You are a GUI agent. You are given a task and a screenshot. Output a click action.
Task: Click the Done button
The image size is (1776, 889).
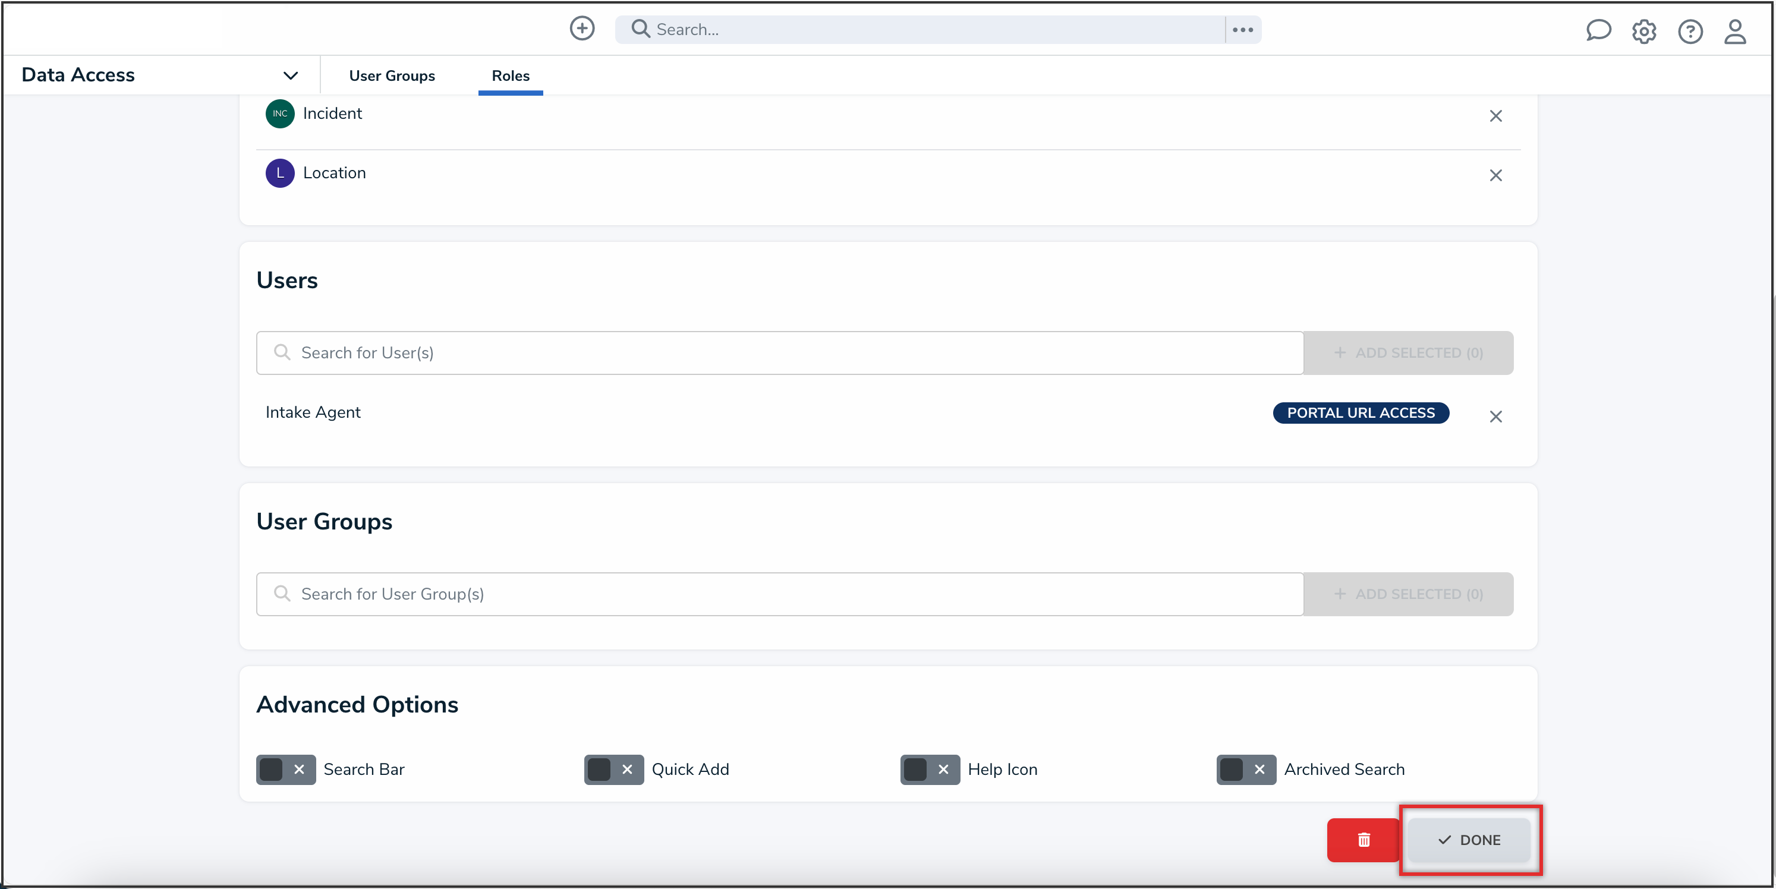pyautogui.click(x=1469, y=840)
